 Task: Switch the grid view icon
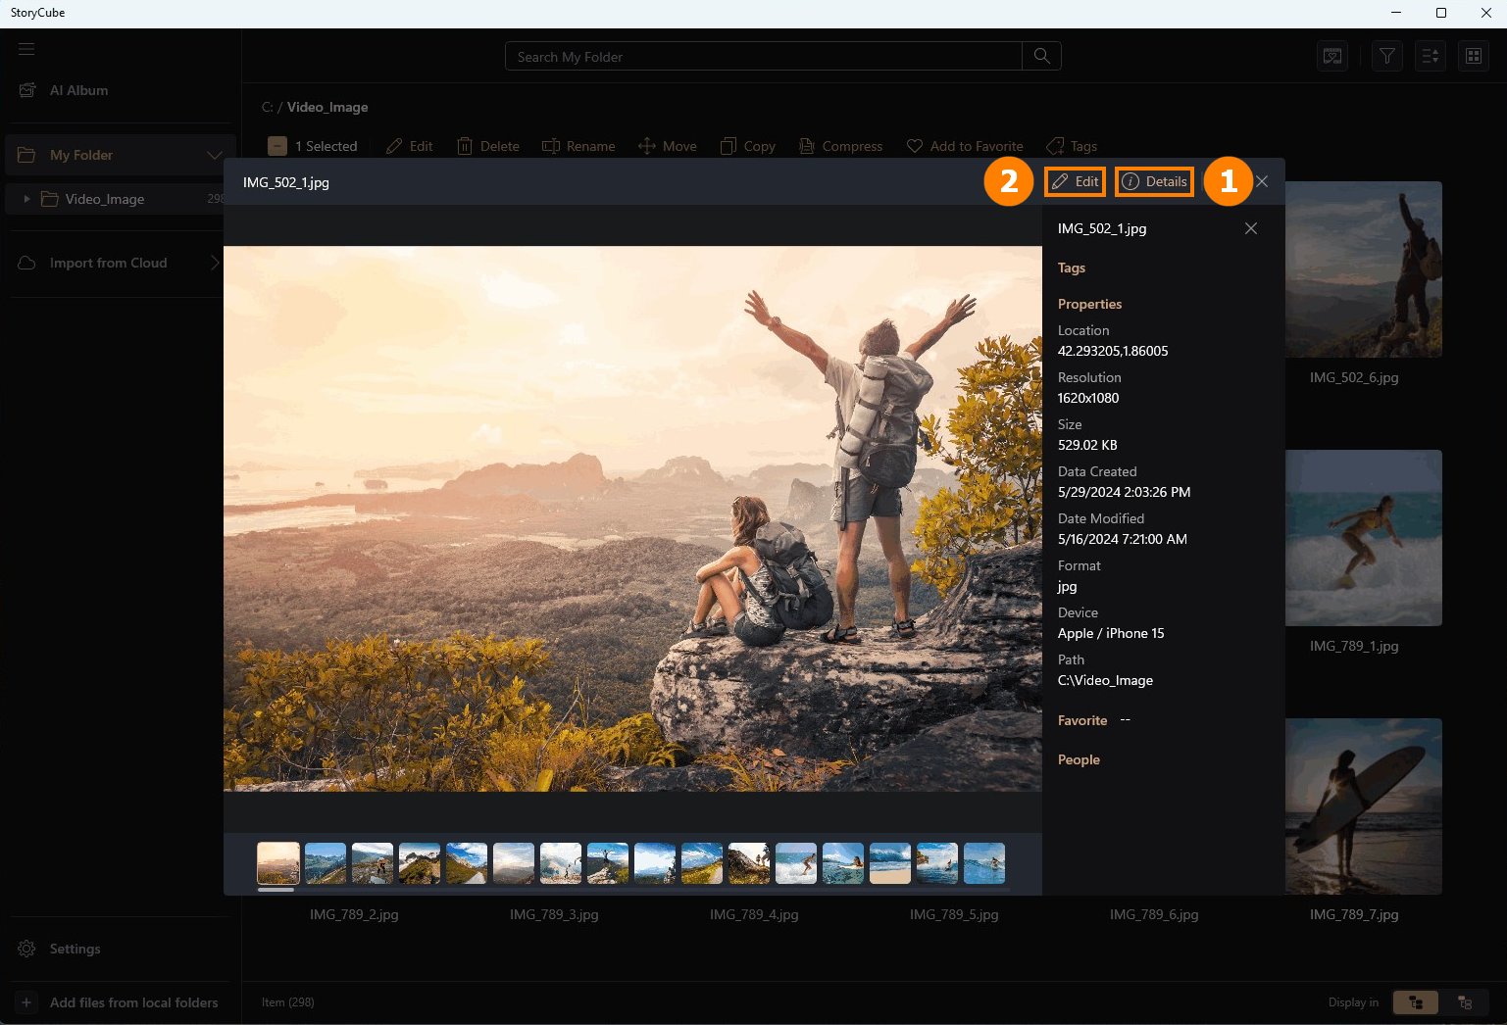[1474, 56]
